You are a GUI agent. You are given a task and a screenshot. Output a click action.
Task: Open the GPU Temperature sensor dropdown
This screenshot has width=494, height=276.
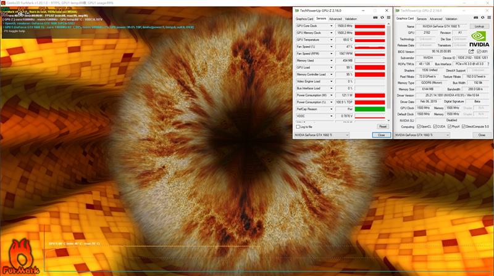click(x=332, y=39)
